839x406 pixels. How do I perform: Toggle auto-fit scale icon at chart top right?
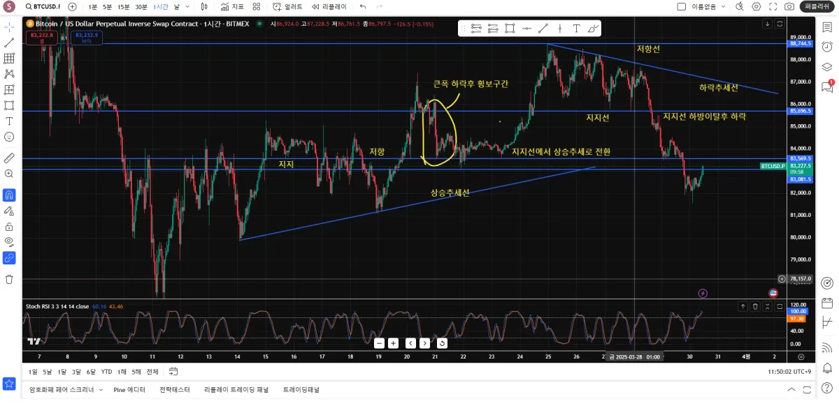pyautogui.click(x=780, y=24)
